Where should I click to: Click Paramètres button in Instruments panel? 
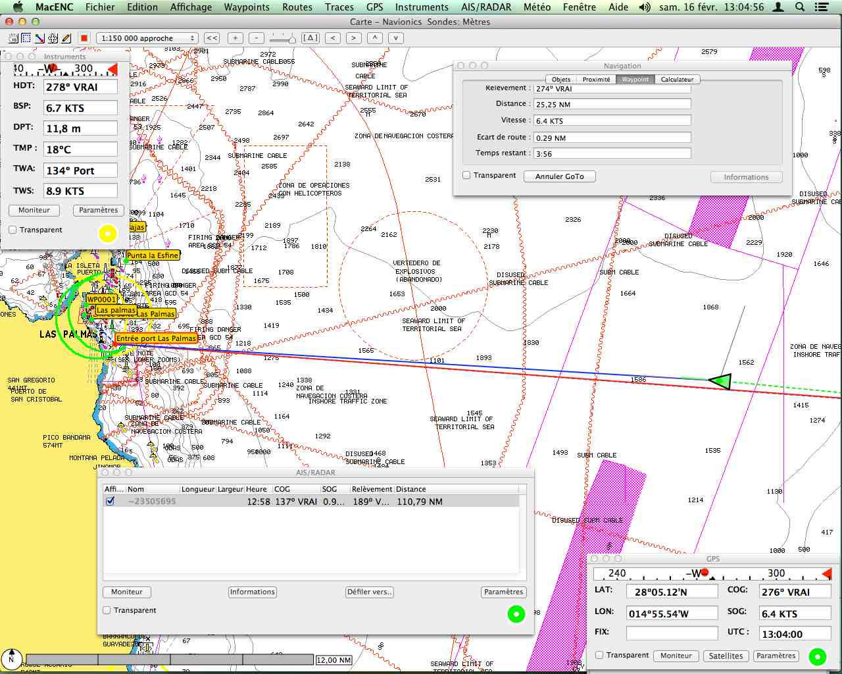(99, 210)
